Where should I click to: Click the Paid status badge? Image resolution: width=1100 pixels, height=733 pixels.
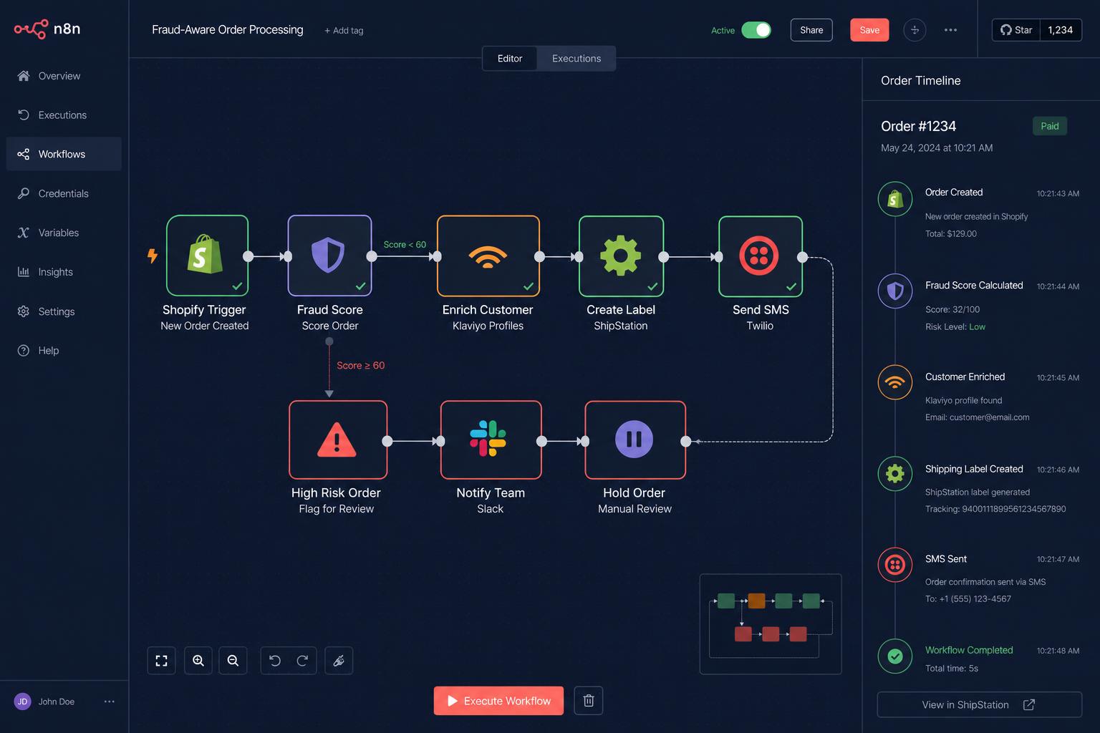1050,126
